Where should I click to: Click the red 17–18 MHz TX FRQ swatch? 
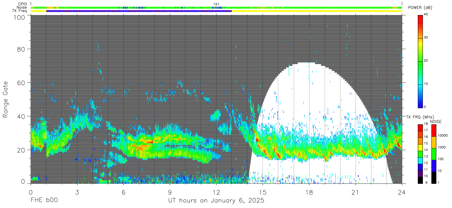[x=420, y=127]
